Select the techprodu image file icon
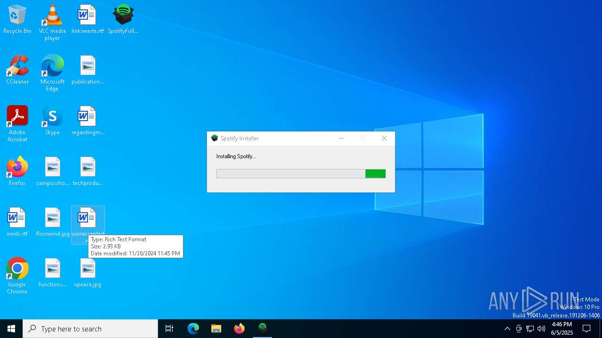This screenshot has height=338, width=602. click(x=87, y=172)
